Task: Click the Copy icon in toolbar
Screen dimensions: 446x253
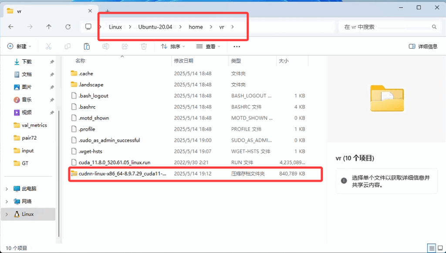Action: pyautogui.click(x=68, y=47)
